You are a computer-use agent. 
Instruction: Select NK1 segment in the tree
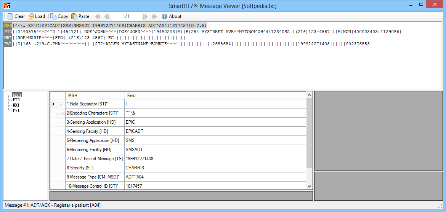point(16,105)
